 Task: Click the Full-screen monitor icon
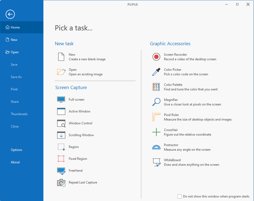point(61,100)
